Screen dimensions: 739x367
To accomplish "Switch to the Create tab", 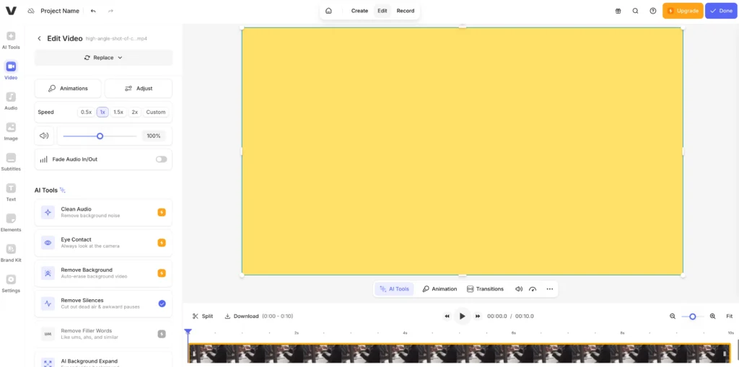I will [x=359, y=11].
